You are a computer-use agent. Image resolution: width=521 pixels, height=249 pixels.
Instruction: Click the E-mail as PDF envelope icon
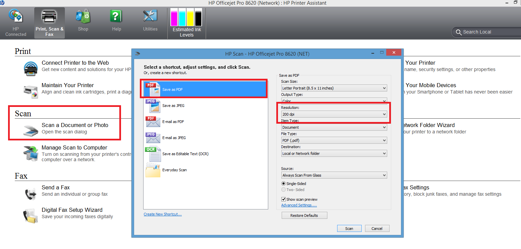[x=153, y=122]
